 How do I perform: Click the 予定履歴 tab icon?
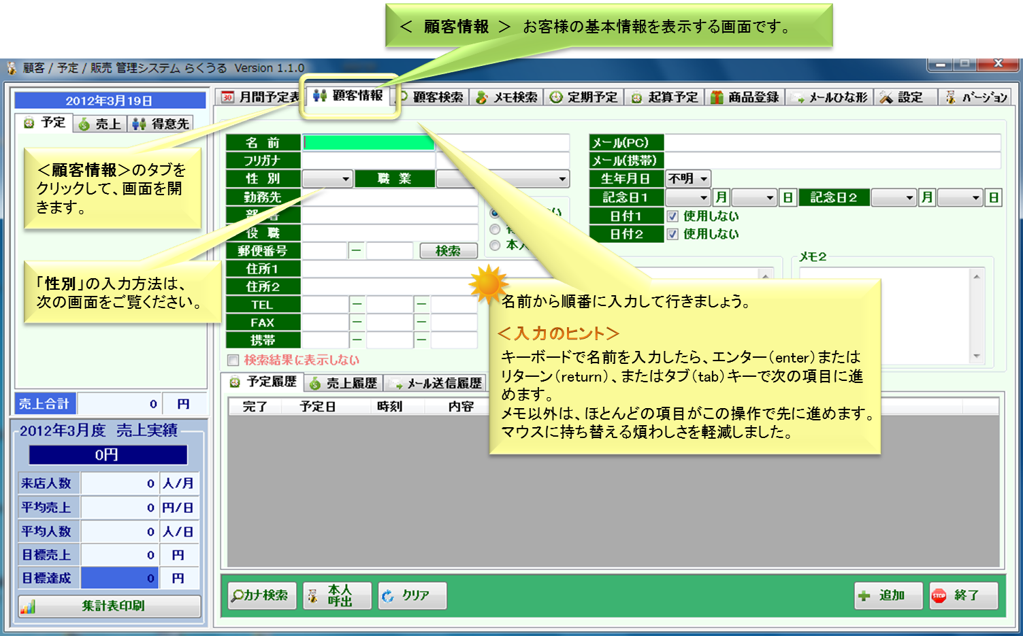(235, 382)
